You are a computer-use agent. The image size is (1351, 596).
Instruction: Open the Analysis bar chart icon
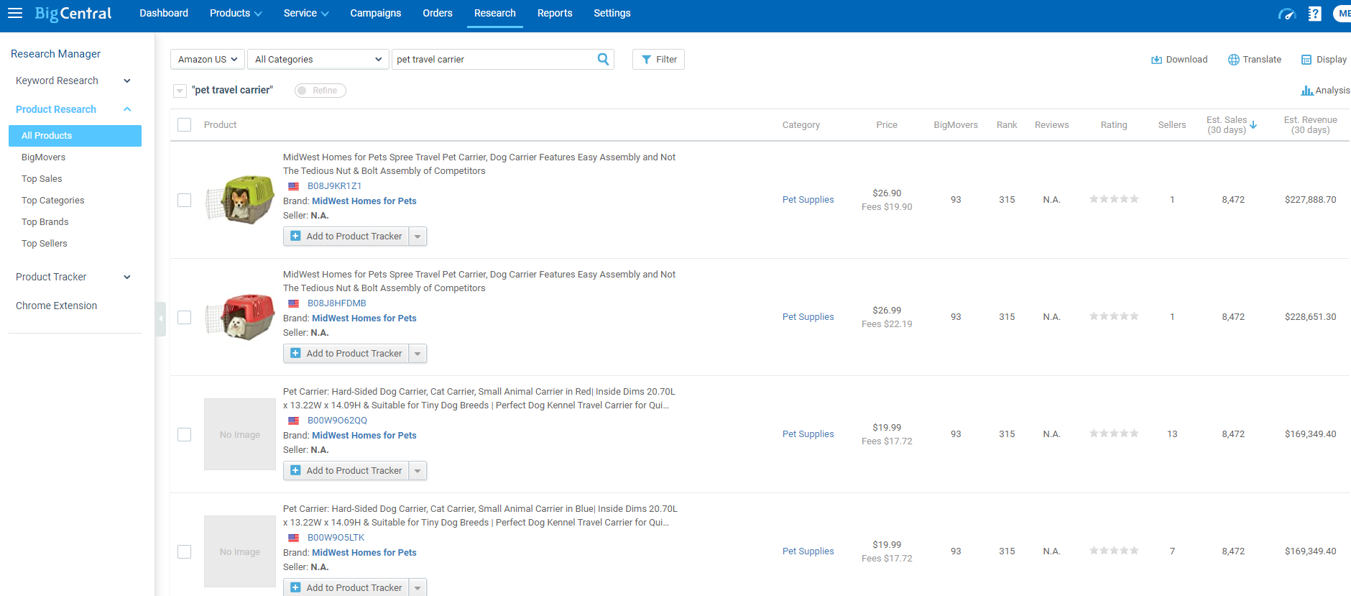click(x=1306, y=91)
